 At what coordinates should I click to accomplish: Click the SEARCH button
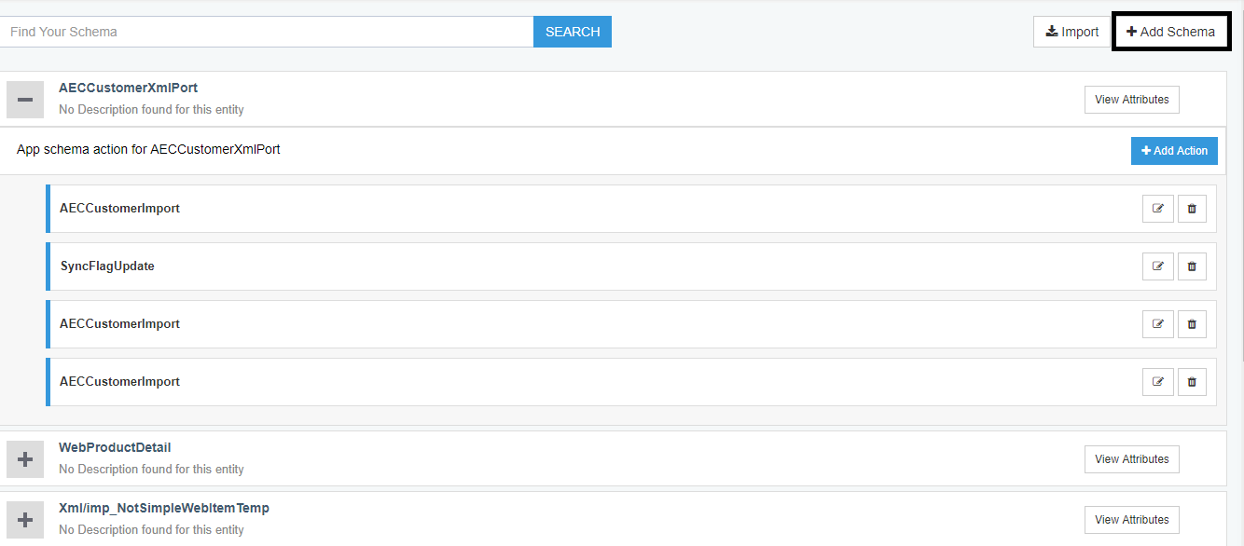coord(572,31)
